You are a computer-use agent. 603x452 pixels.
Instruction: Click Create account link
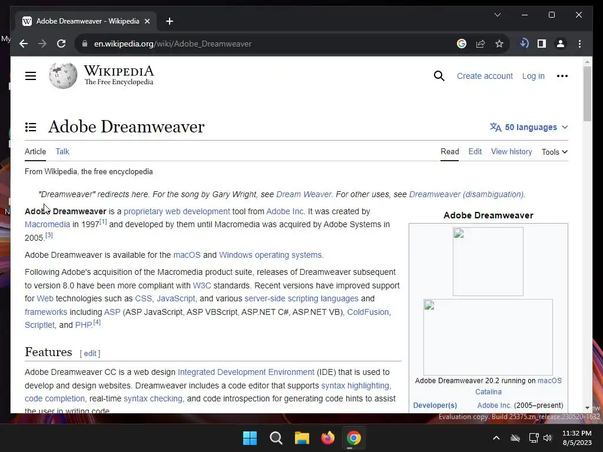pyautogui.click(x=485, y=76)
